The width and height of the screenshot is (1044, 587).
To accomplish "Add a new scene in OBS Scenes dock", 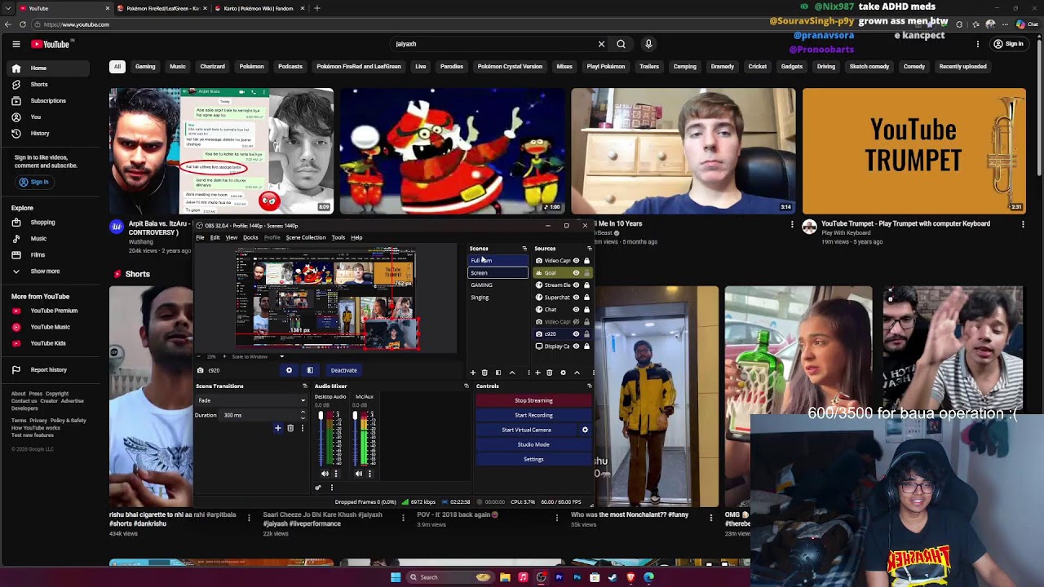I will point(473,373).
